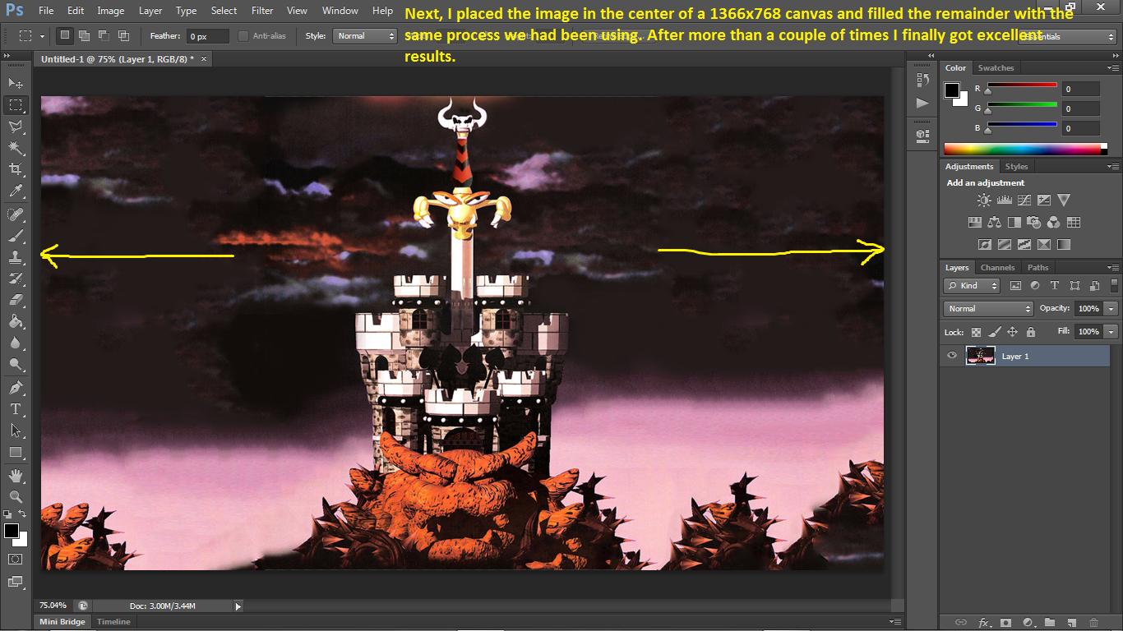1123x631 pixels.
Task: Select the Pen tool
Action: pos(16,388)
